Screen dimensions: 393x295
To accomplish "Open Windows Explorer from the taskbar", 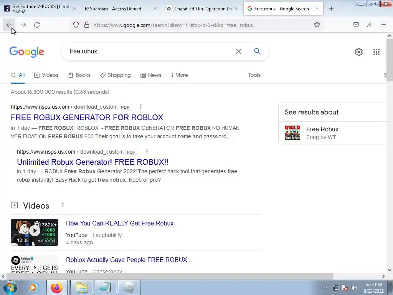I will 82,287.
